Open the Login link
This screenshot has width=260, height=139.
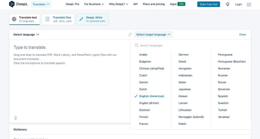tap(238, 4)
